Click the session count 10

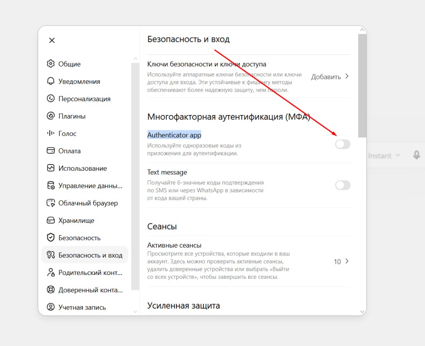[337, 262]
